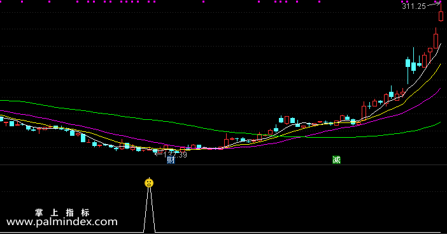This screenshot has width=447, height=234.
Task: Click the blue 财 marker icon
Action: coord(171,160)
